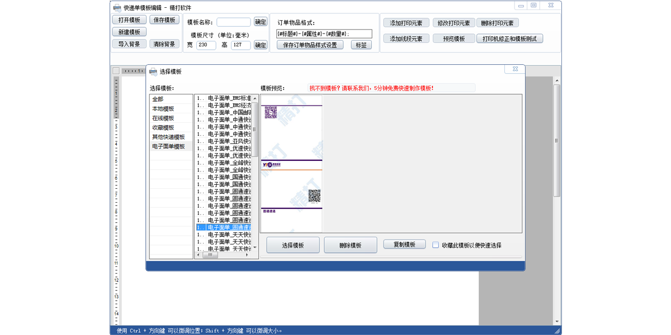The width and height of the screenshot is (671, 335).
Task: Select the 收藏模板 category
Action: (x=171, y=128)
